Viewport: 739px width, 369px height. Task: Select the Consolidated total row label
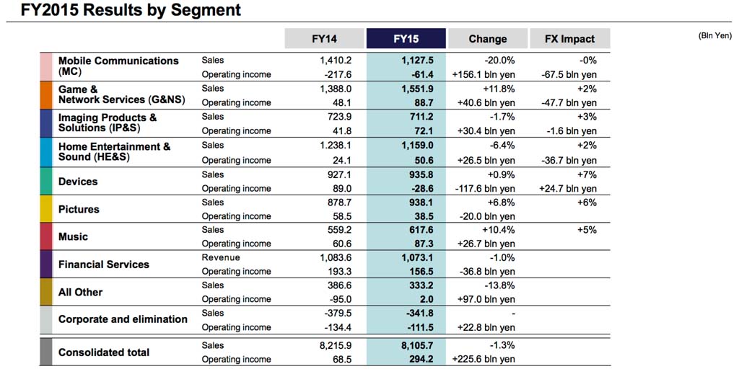point(104,352)
